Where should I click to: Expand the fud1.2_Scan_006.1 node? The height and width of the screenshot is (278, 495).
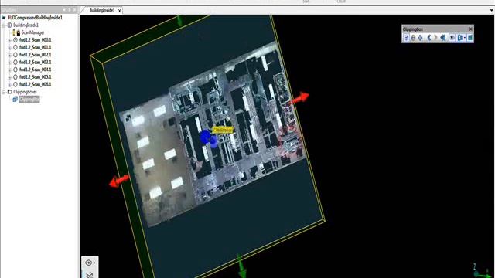(9, 84)
